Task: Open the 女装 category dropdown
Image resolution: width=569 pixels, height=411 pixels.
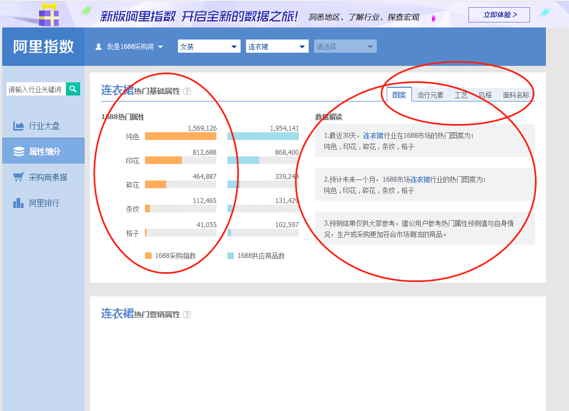Action: click(x=209, y=46)
